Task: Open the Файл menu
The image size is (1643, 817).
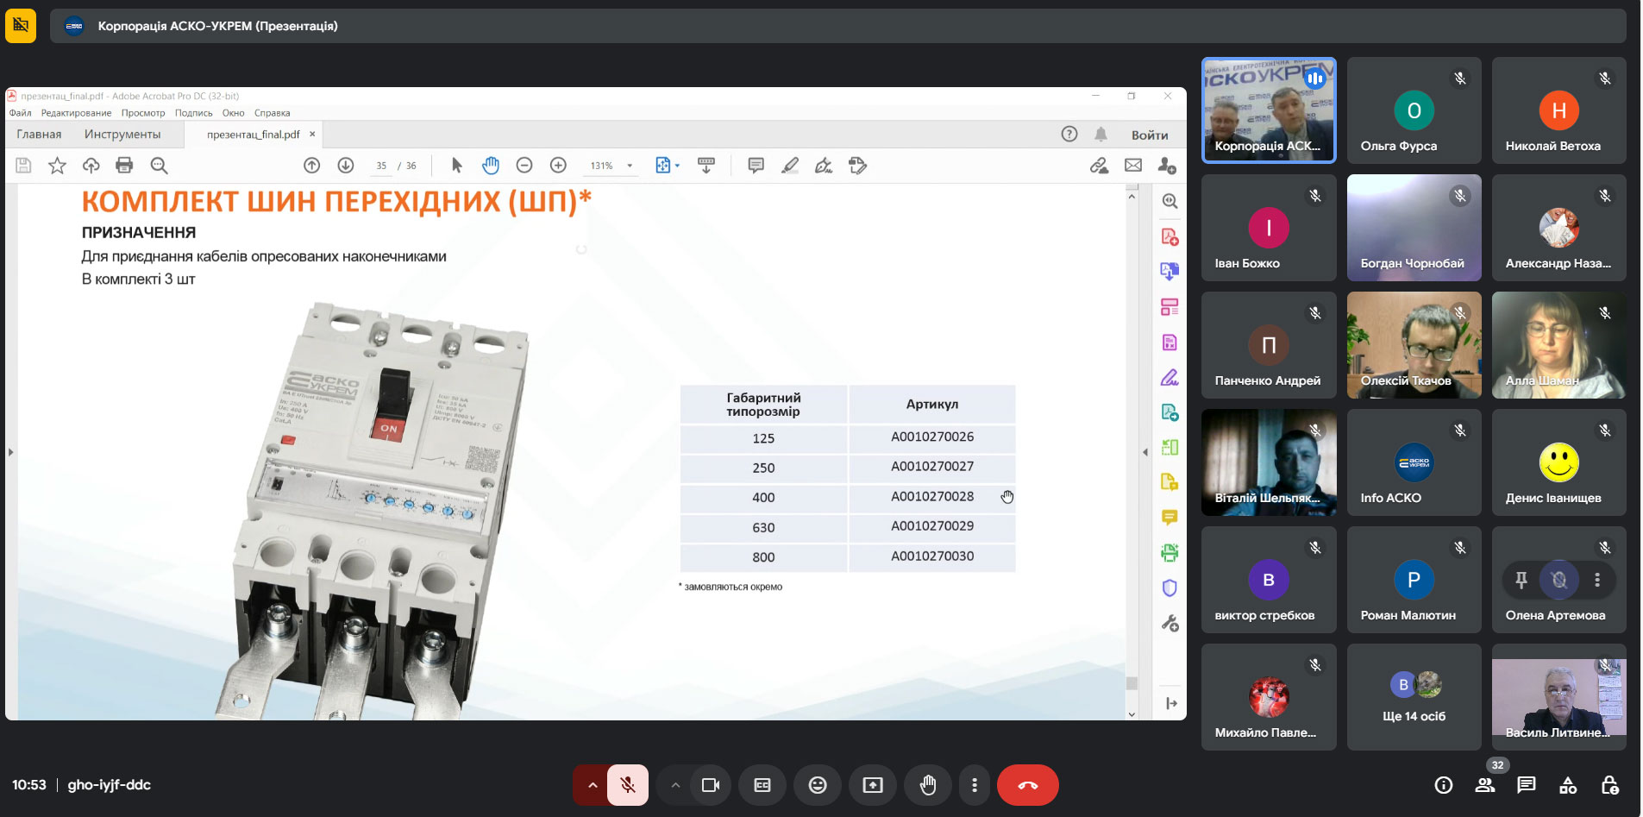Action: point(20,113)
